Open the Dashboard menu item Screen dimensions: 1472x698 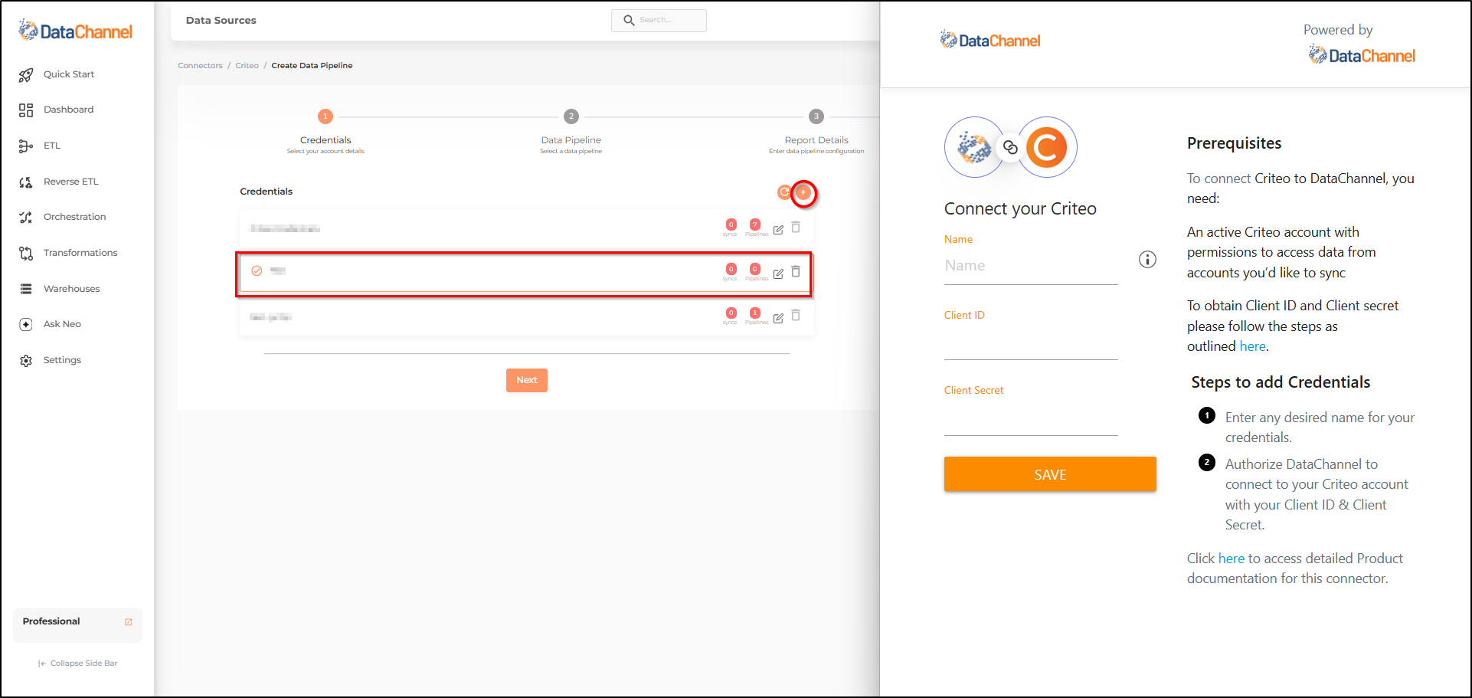coord(68,110)
